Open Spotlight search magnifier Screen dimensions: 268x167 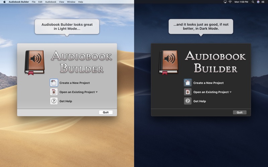[x=253, y=2]
